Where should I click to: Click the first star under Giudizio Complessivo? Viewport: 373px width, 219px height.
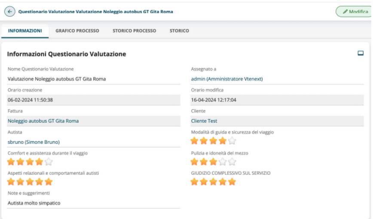(194, 182)
